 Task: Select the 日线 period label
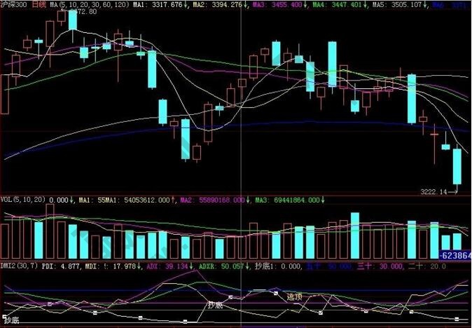(39, 5)
